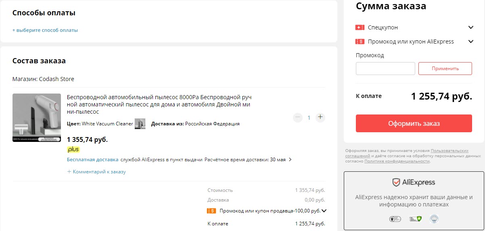Expand seller promo code discount row

point(324,210)
